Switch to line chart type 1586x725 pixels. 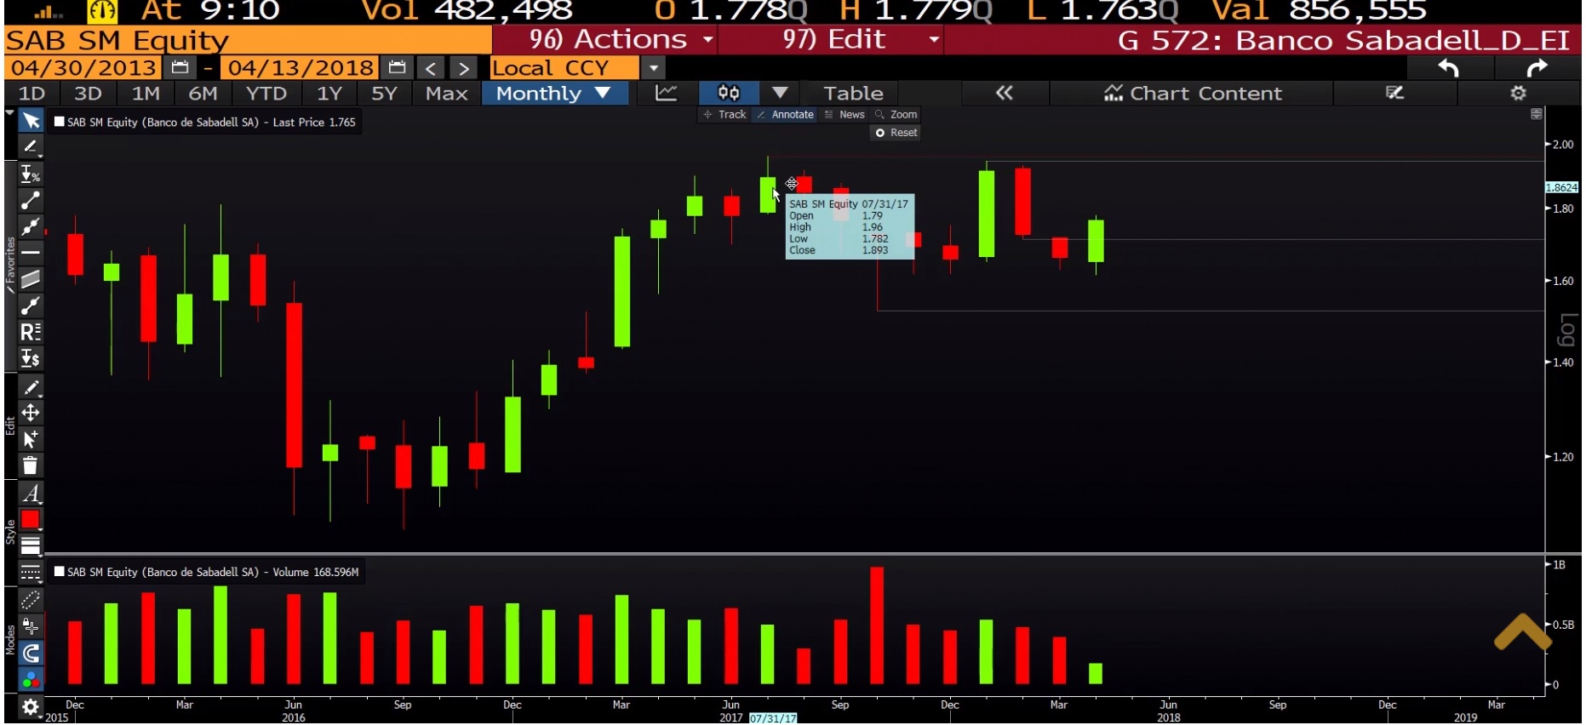tap(666, 93)
